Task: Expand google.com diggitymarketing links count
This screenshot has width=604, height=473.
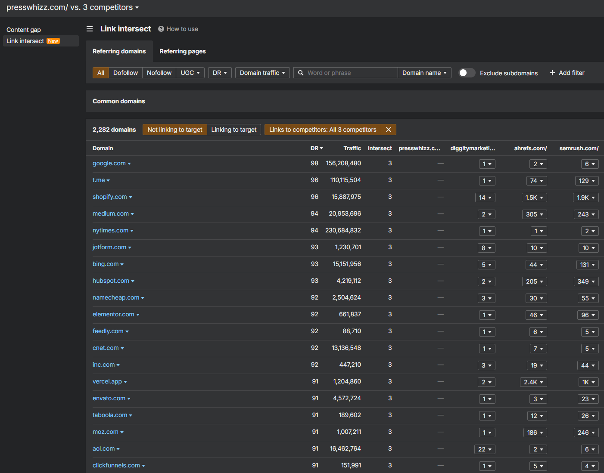Action: point(487,164)
